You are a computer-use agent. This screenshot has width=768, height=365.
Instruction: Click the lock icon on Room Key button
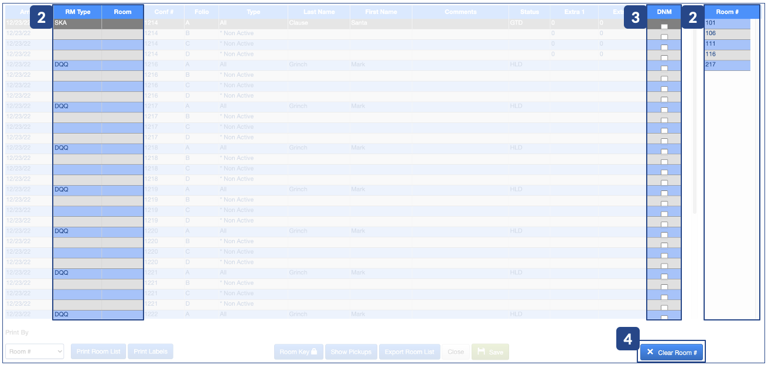[314, 352]
